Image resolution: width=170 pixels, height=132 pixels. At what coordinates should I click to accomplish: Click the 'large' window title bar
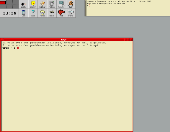coord(64,40)
